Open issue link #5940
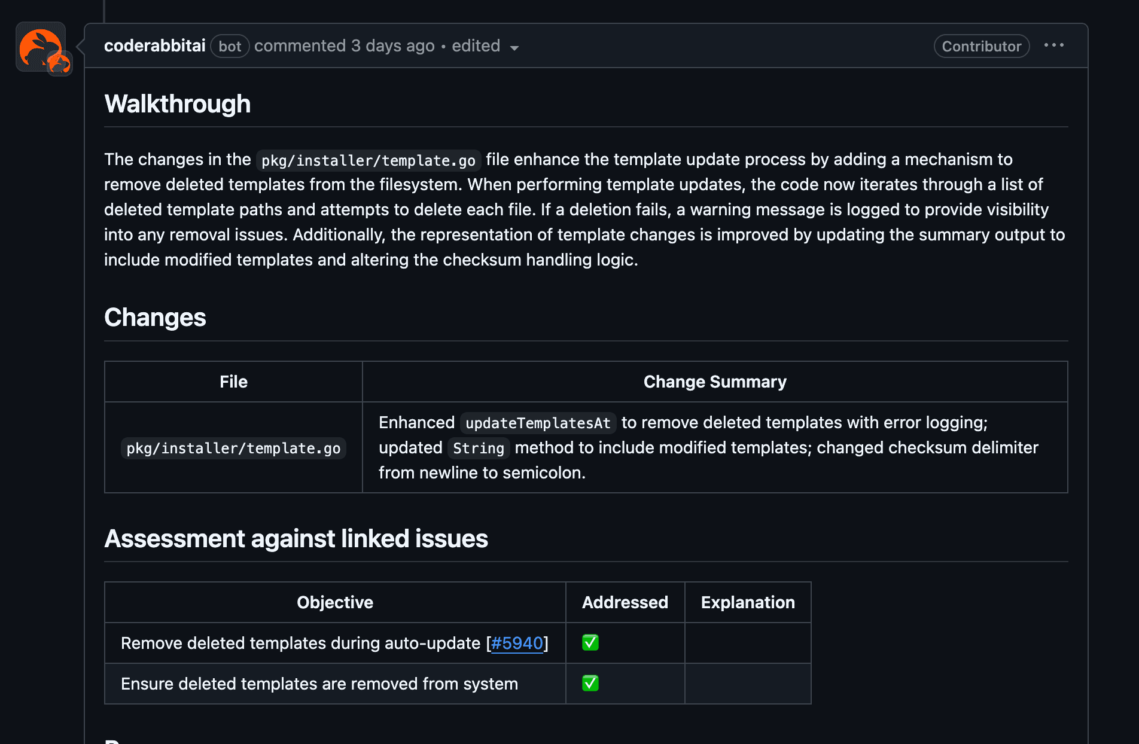The height and width of the screenshot is (744, 1139). point(517,643)
